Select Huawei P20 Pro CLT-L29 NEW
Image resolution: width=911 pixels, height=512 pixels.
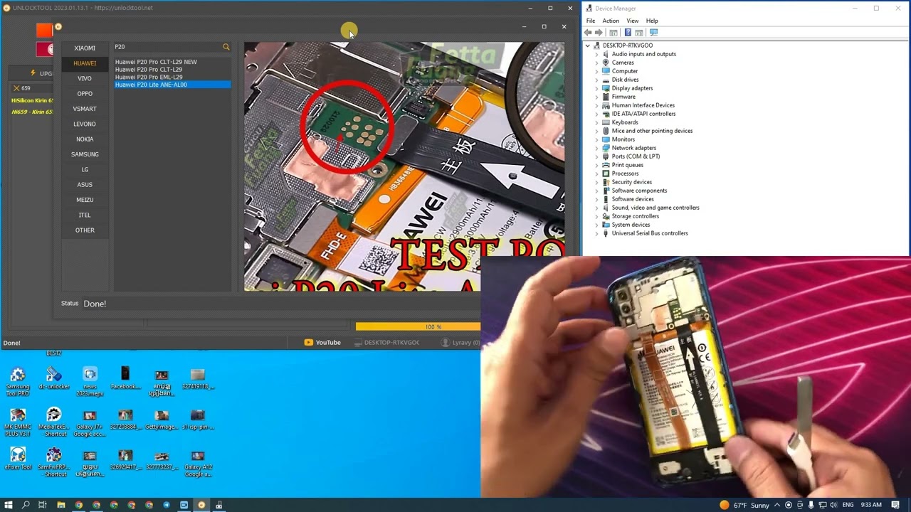pyautogui.click(x=156, y=62)
